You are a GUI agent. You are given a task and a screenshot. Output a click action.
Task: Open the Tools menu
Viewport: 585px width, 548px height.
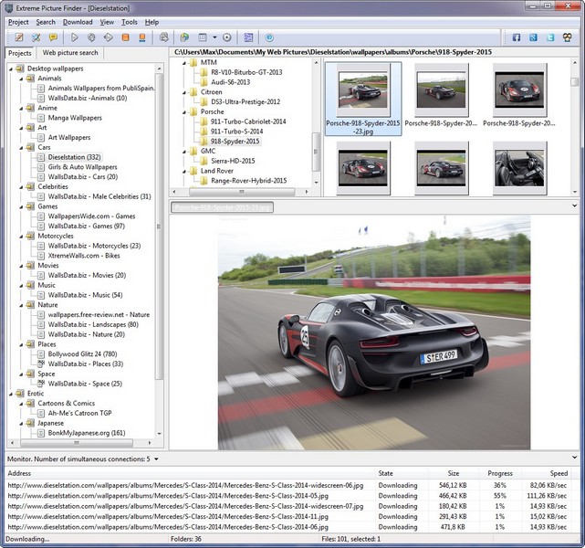130,22
